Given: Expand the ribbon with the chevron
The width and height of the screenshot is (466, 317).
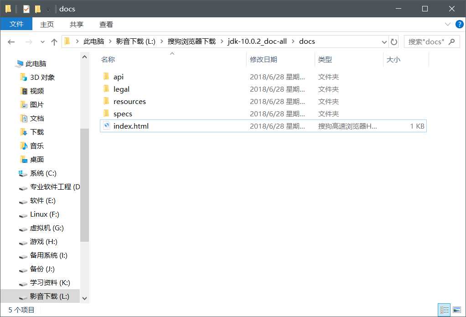Looking at the screenshot, I should pyautogui.click(x=448, y=24).
